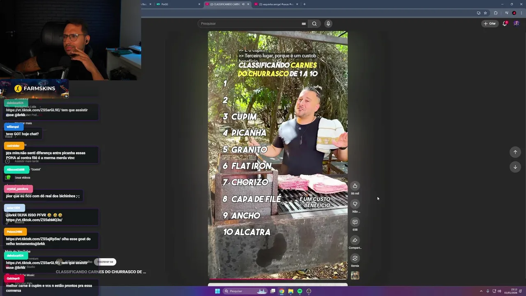Click chat username Guizinpr0
526x296 pixels.
[13, 278]
